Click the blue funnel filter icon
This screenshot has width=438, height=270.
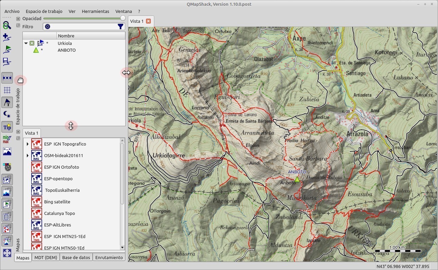click(121, 27)
